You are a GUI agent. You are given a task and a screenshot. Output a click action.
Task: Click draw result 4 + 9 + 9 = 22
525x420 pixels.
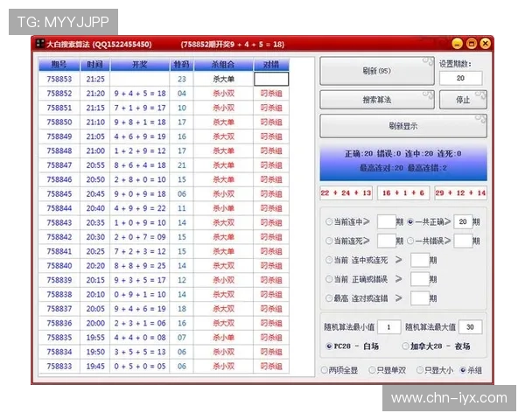(x=140, y=208)
